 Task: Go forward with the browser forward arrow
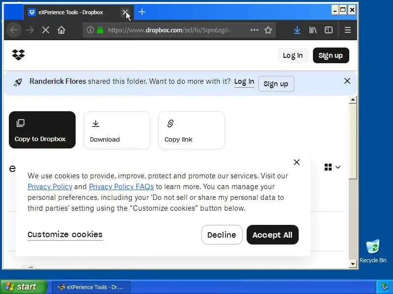point(30,30)
